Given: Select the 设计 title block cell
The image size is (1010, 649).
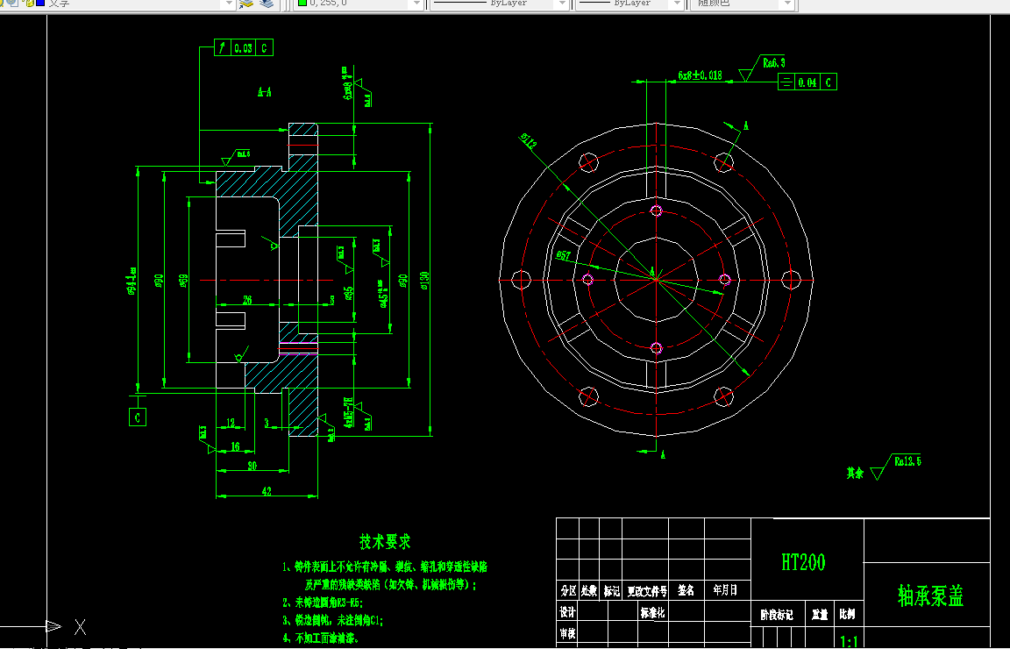Looking at the screenshot, I should (567, 611).
